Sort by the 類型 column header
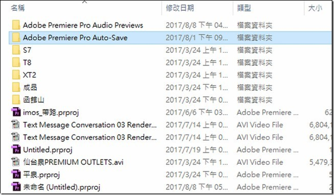 pyautogui.click(x=244, y=8)
